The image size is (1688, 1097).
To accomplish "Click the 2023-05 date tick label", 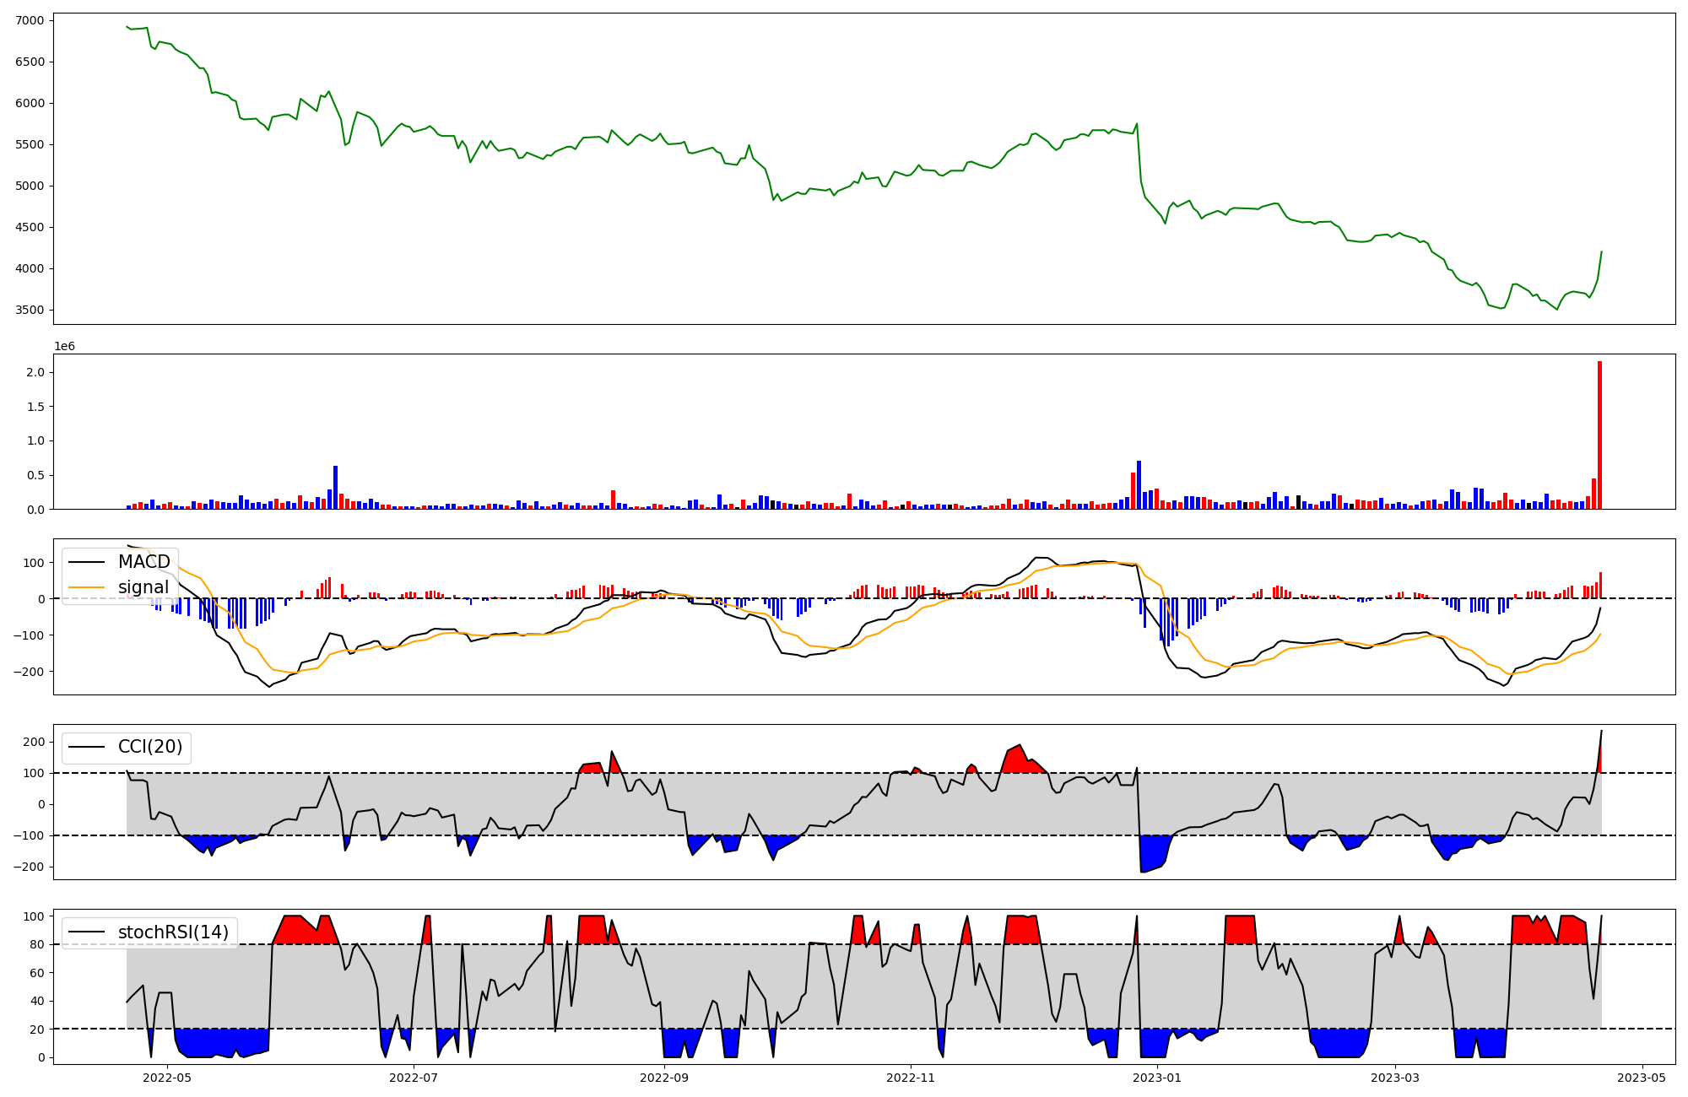I will pyautogui.click(x=1642, y=1078).
